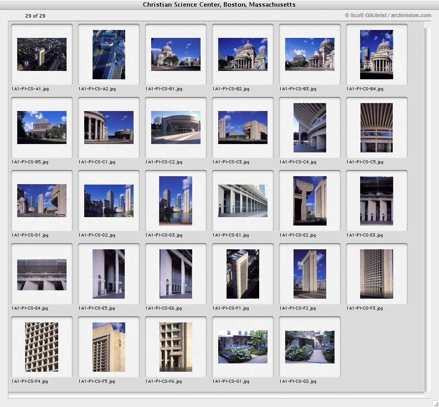Select thumbnail 1A1-PI-CS-B1.jpg
The height and width of the screenshot is (407, 439).
click(x=176, y=54)
